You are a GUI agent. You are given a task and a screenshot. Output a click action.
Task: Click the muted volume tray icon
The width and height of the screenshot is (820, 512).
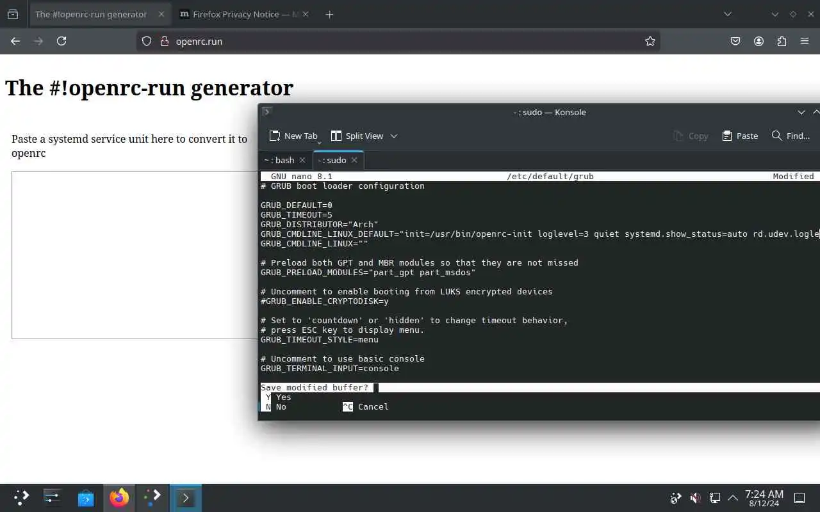(695, 497)
